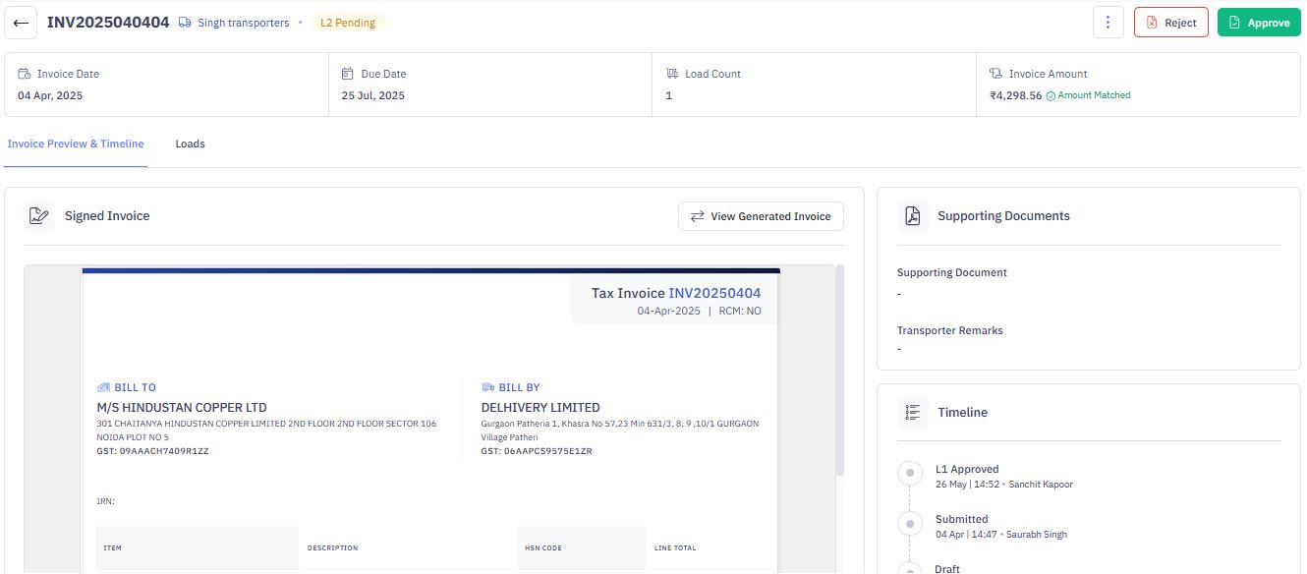This screenshot has width=1307, height=574.
Task: Click the Invoice Amount icon
Action: point(995,74)
